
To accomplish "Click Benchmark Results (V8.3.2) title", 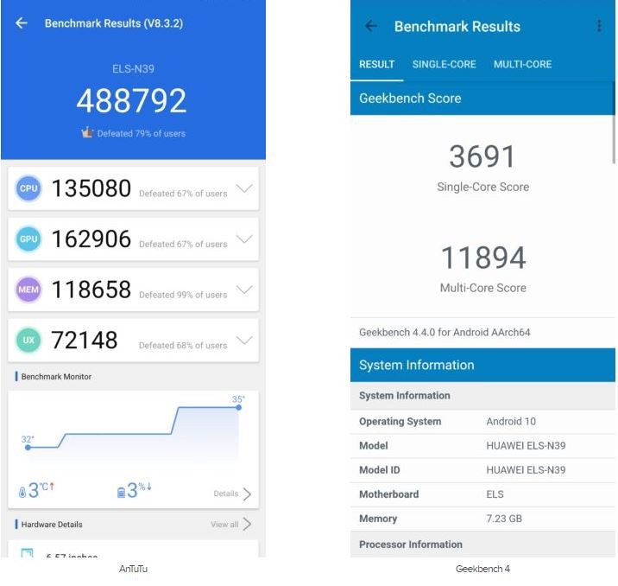I will click(x=114, y=23).
